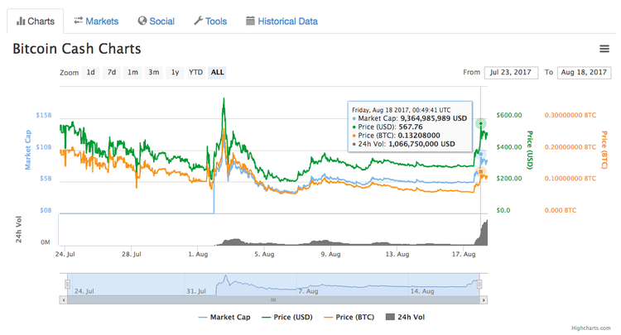This screenshot has height=335, width=621.
Task: Click the globe icon beside Social
Action: 142,21
